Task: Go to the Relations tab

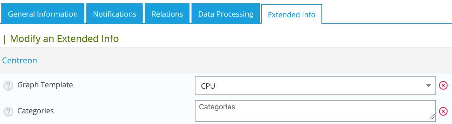Action: point(167,14)
